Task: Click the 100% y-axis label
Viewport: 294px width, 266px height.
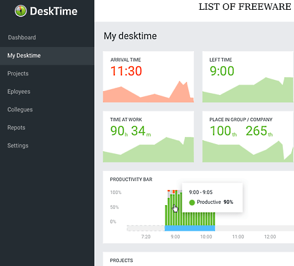Action: (x=116, y=193)
